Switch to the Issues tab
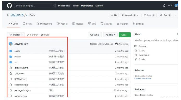181x100 pixels. tap(27, 23)
